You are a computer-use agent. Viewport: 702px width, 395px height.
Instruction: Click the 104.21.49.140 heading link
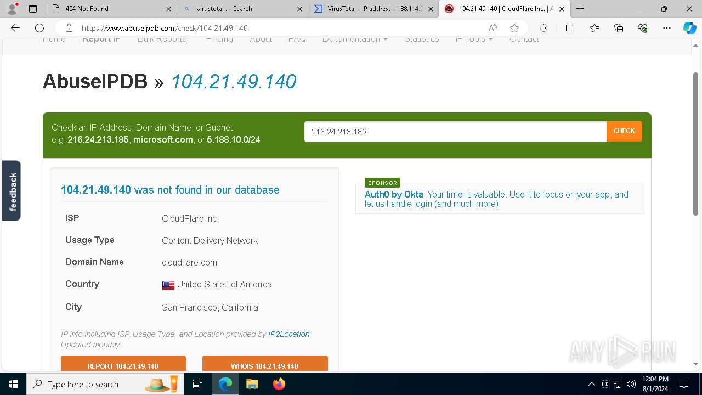[234, 82]
